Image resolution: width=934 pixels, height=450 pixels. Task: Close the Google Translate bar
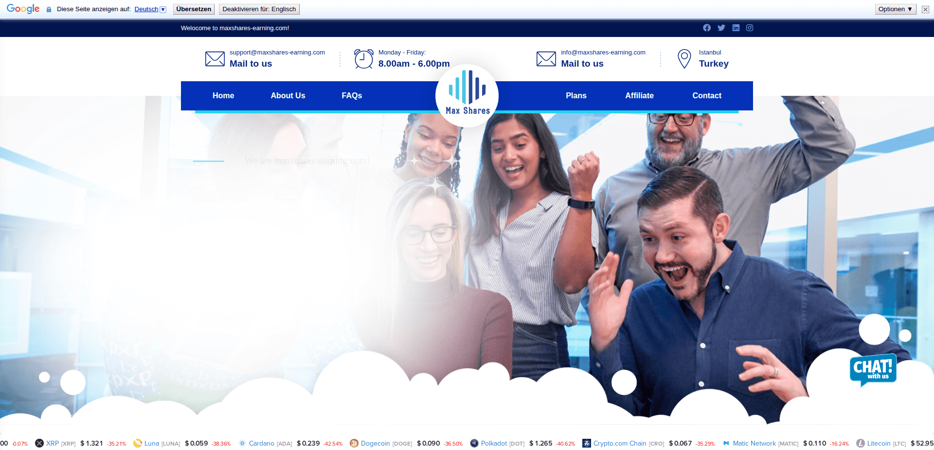(925, 9)
